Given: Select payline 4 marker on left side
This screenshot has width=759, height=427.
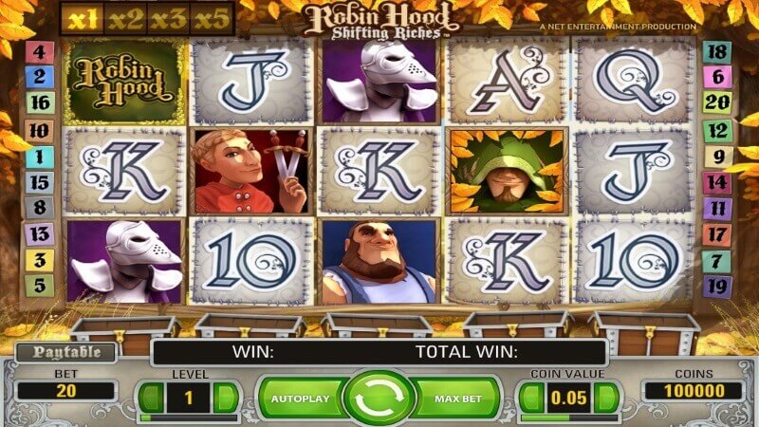Looking at the screenshot, I should pyautogui.click(x=40, y=52).
